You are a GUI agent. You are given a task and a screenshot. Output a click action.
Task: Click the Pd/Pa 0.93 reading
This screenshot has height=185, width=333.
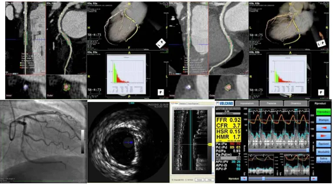[228, 151]
